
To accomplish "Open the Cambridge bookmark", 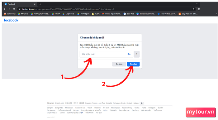I will (x=10, y=14).
